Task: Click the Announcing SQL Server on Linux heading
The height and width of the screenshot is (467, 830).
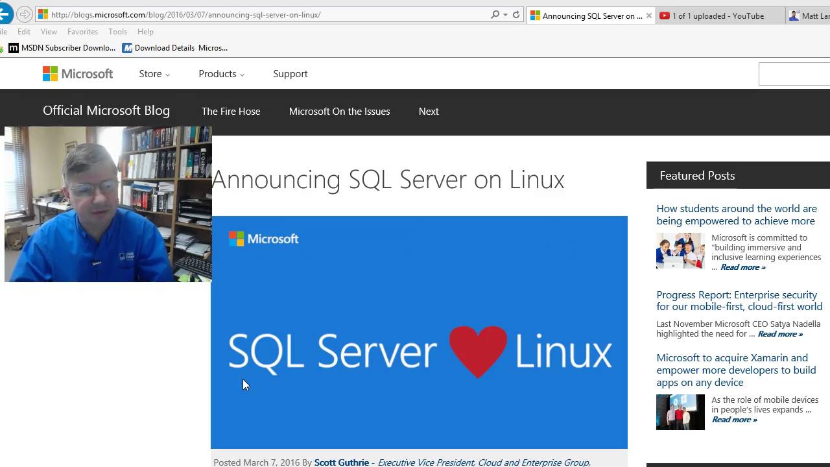Action: [x=388, y=180]
